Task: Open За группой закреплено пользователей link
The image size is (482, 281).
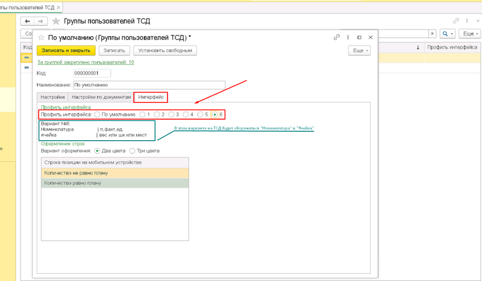Action: 86,62
